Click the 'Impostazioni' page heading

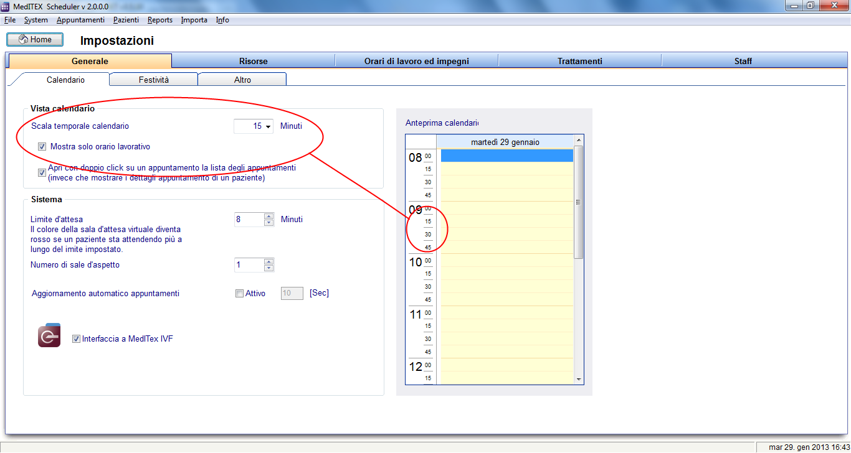(117, 41)
